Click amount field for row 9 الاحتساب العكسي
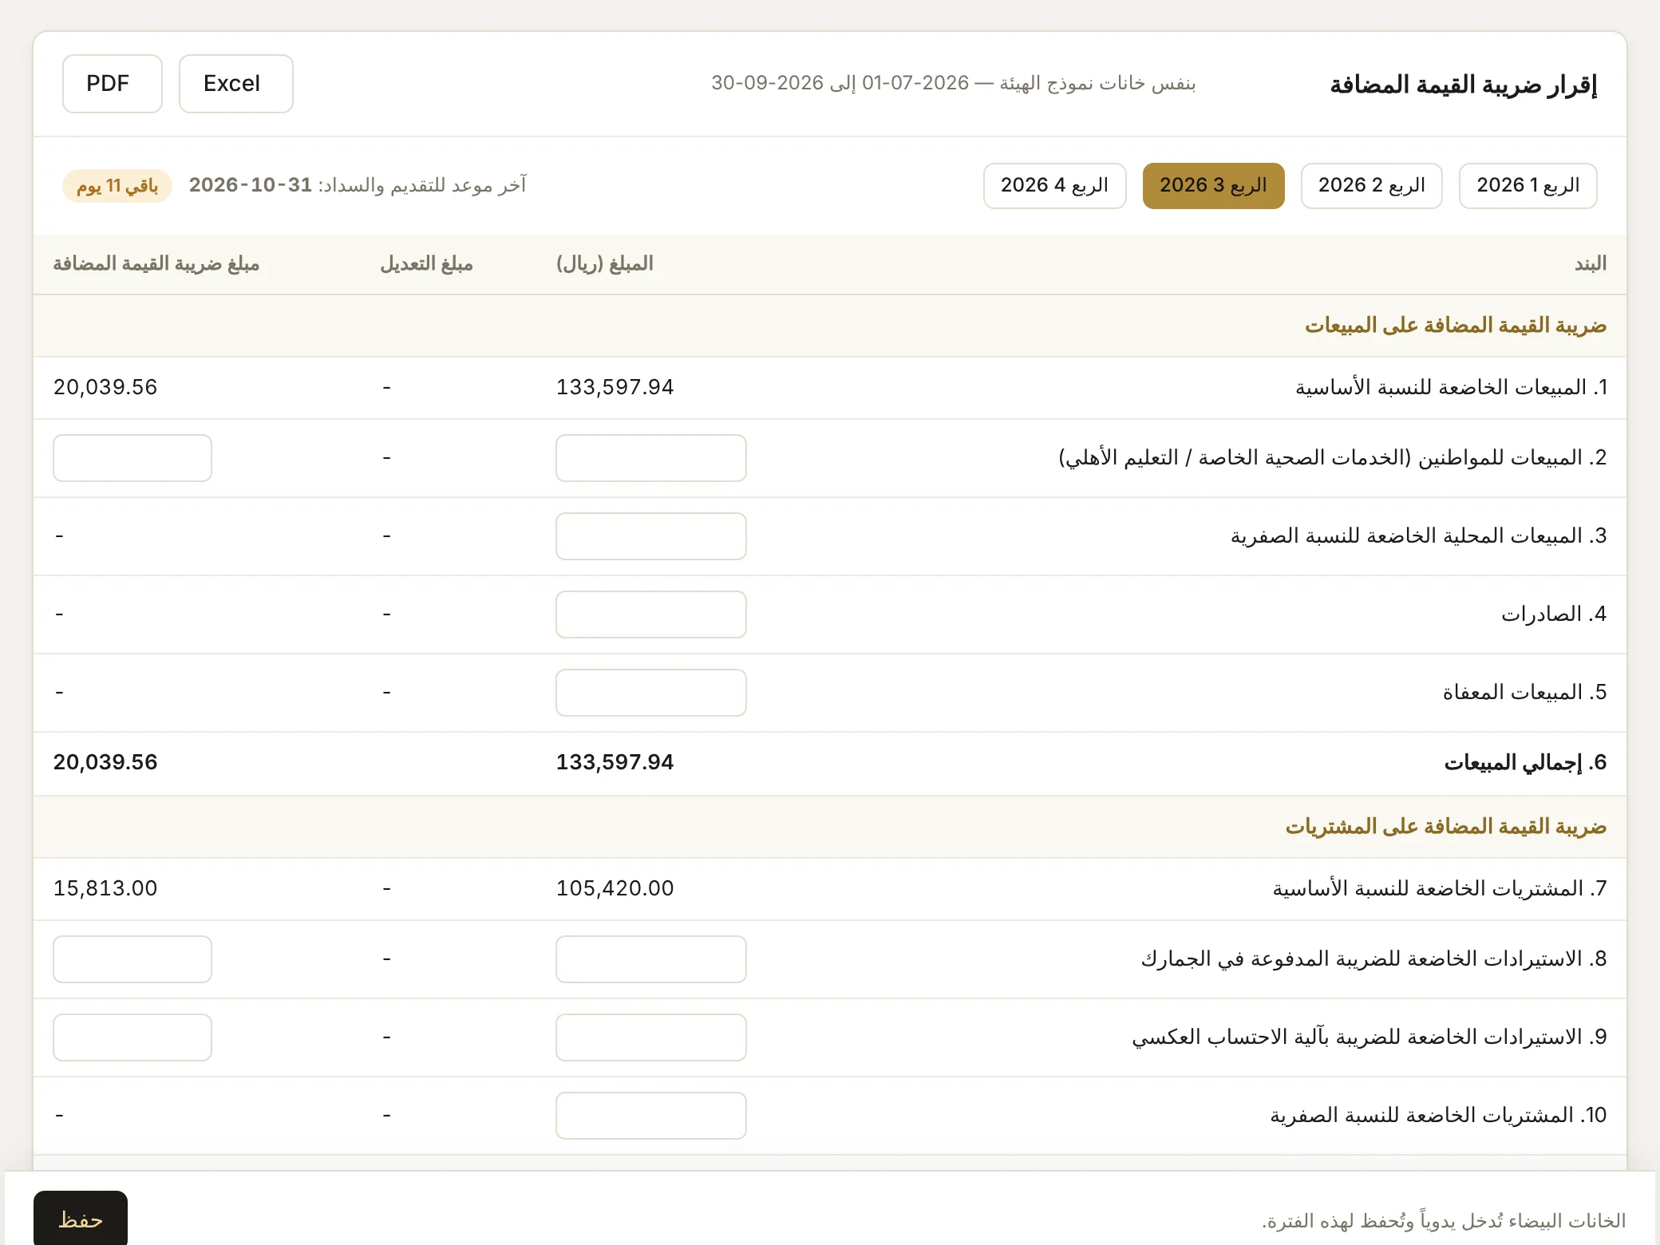This screenshot has width=1660, height=1245. (650, 1037)
